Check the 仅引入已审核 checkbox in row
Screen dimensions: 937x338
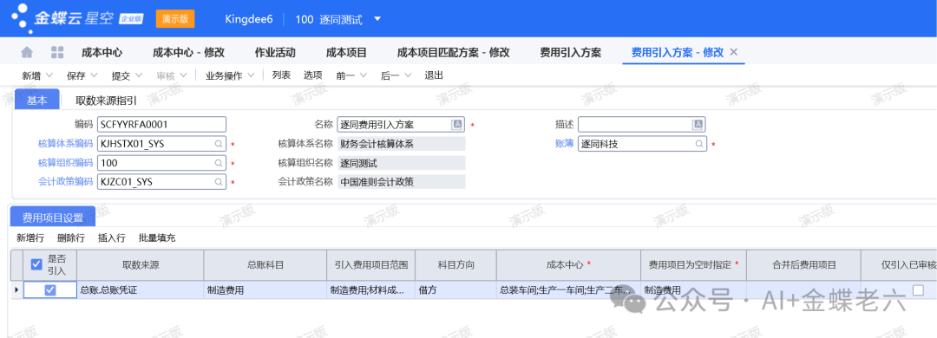[918, 290]
